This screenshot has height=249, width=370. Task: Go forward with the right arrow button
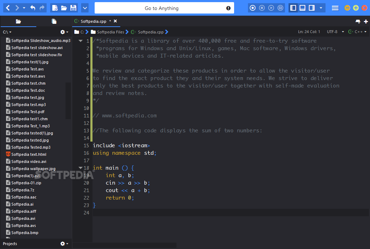click(x=17, y=8)
